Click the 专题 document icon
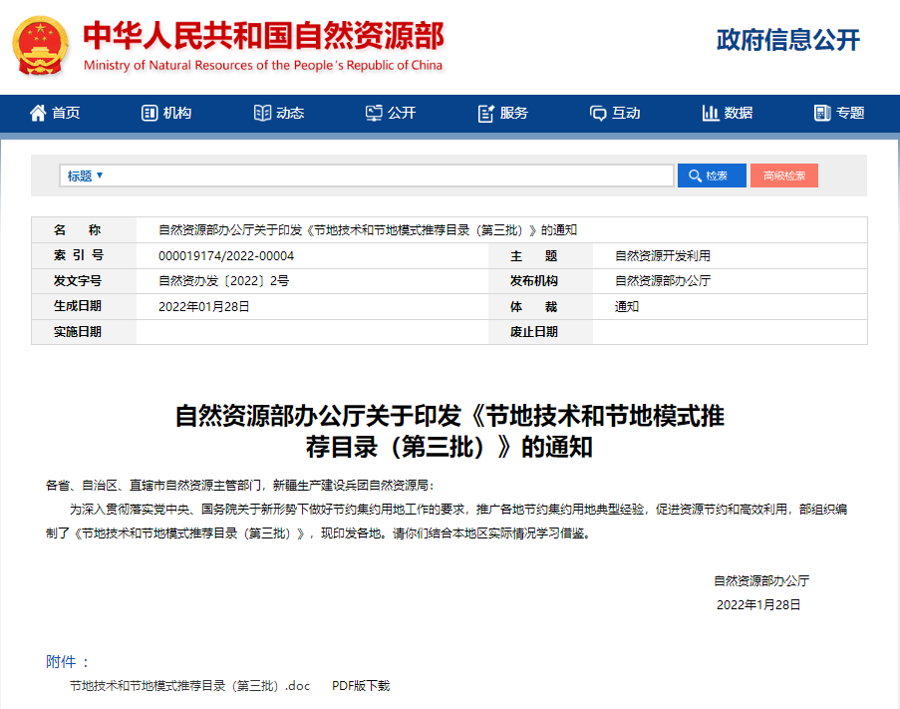Image resolution: width=900 pixels, height=709 pixels. coord(822,113)
